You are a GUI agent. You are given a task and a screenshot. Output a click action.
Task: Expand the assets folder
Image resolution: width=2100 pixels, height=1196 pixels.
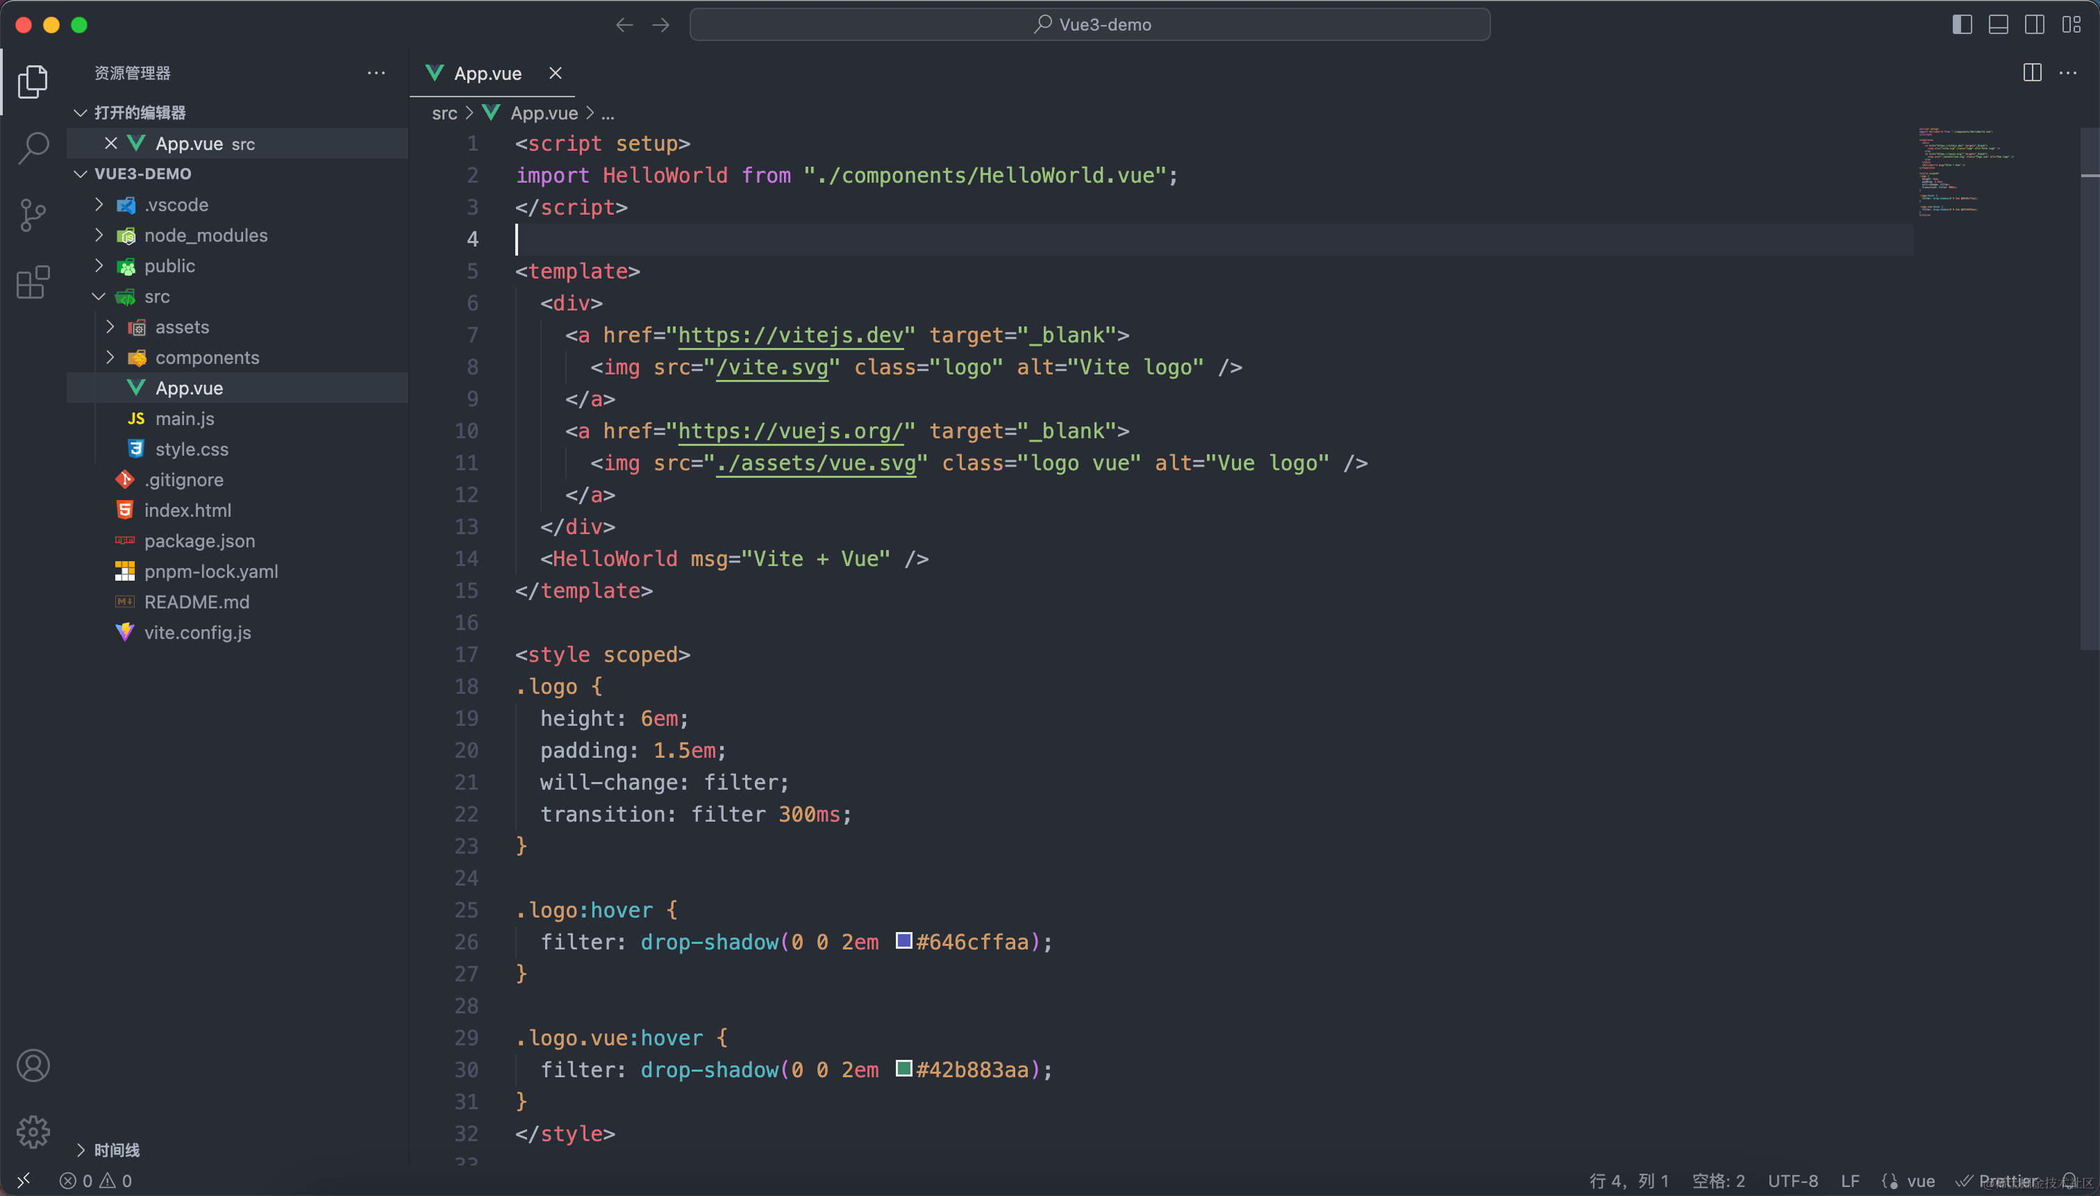pyautogui.click(x=110, y=327)
